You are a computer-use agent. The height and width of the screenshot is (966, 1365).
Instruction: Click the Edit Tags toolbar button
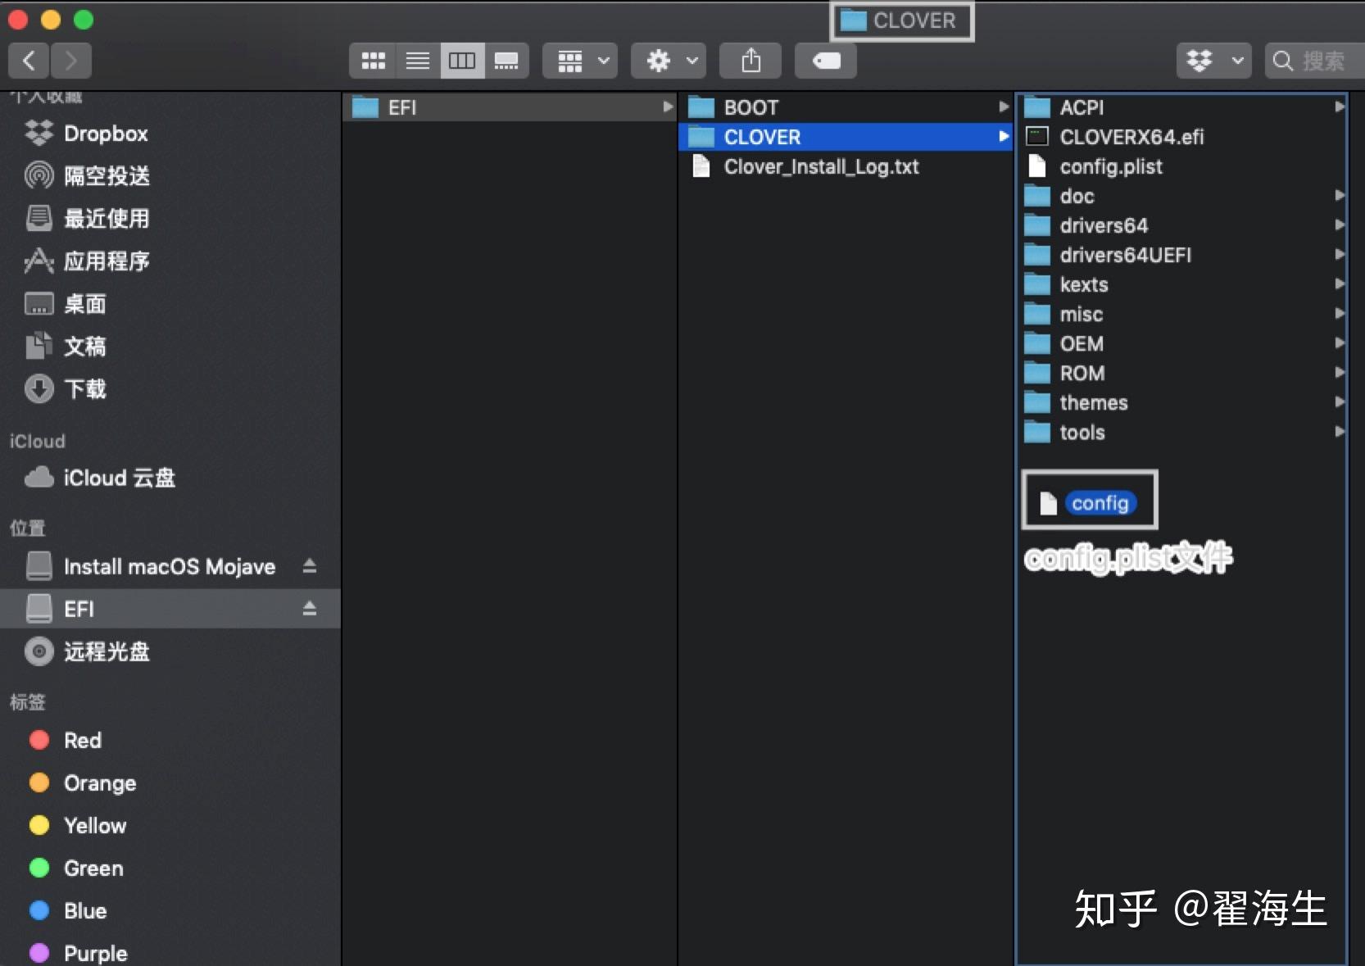826,61
